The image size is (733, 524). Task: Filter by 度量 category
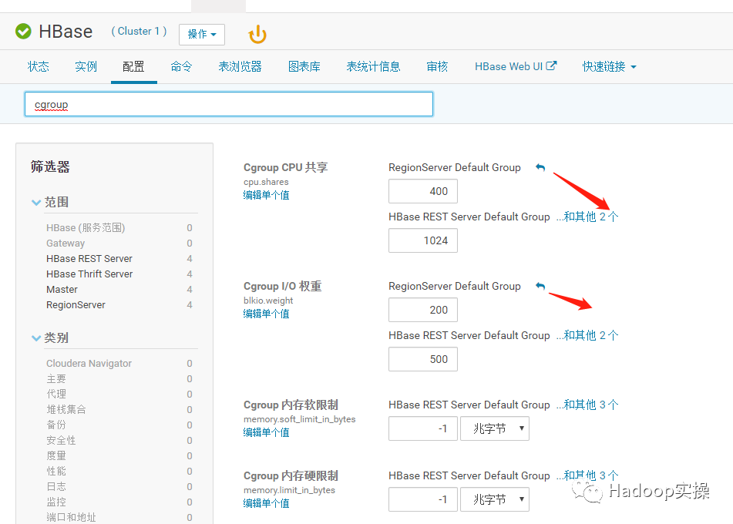(x=56, y=456)
